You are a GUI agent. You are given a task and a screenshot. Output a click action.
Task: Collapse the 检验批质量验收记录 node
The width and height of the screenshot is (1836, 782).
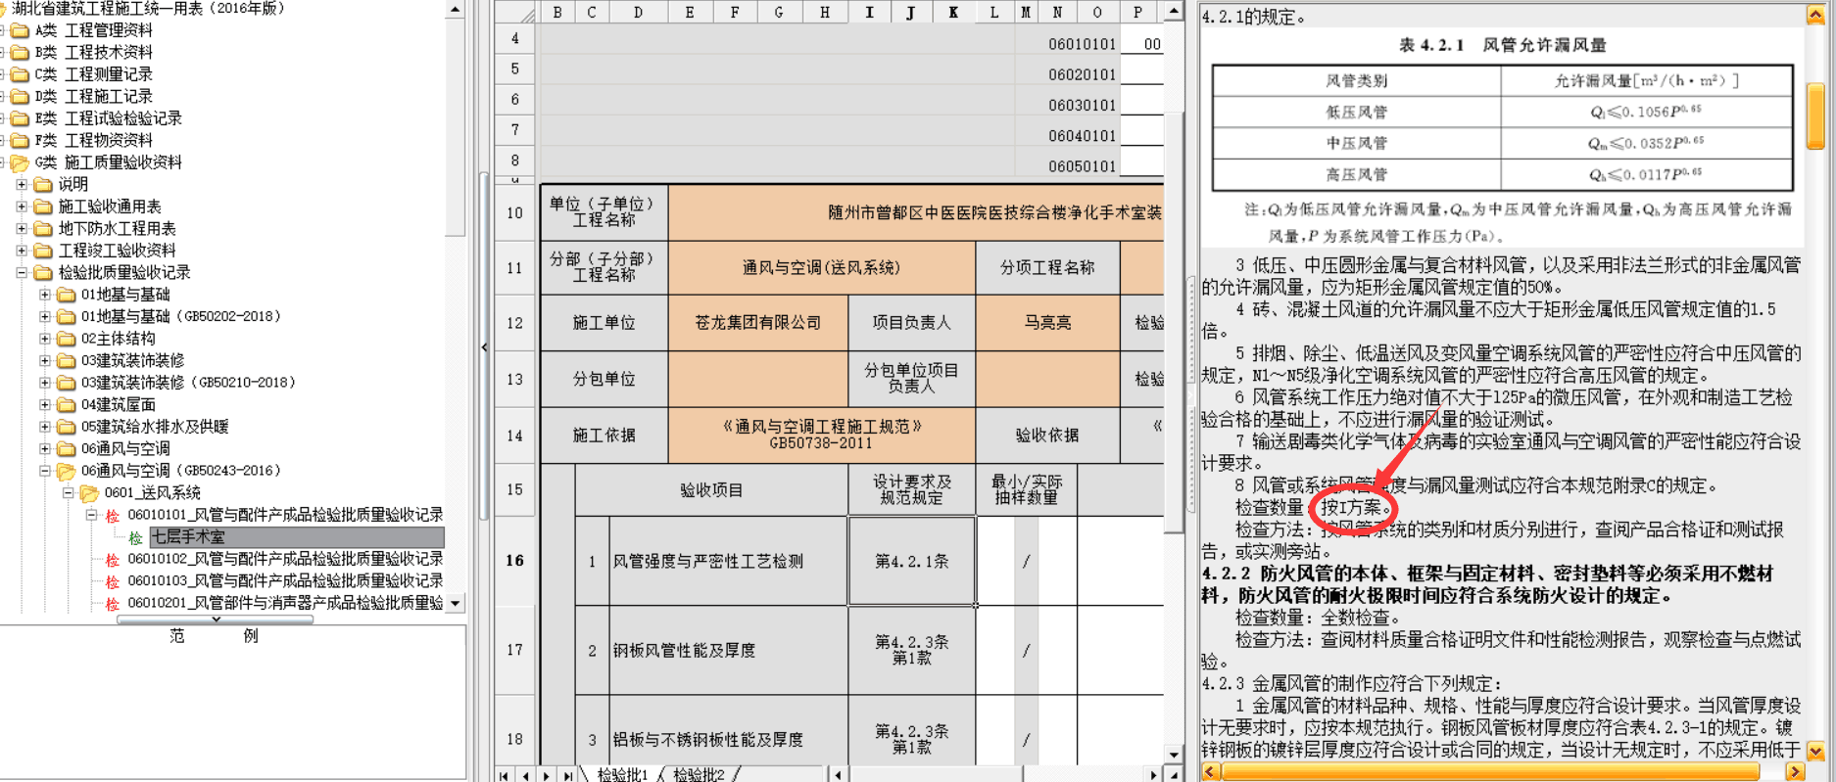pyautogui.click(x=22, y=272)
